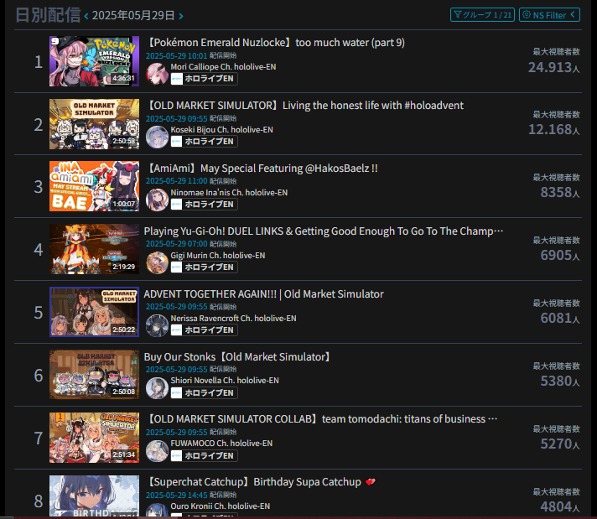Click start time 2025-05-29 11:00
597x519 pixels.
[x=176, y=181]
